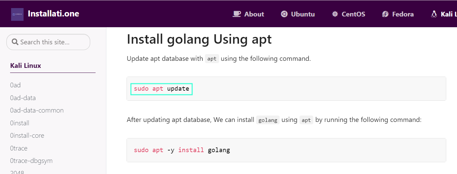Focus the Search this site field
This screenshot has height=174, width=457.
click(x=48, y=42)
